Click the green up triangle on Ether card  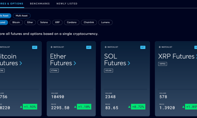point(75,107)
